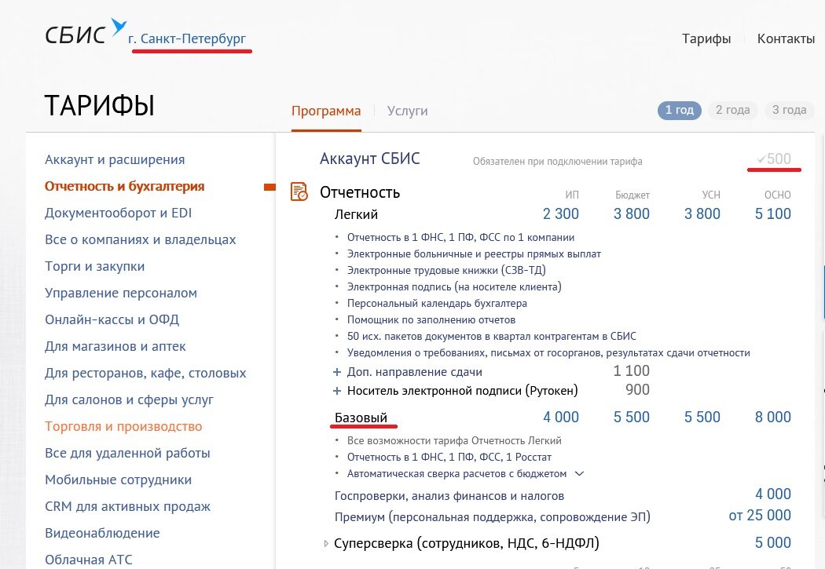The image size is (825, 569).
Task: Click the Аккаунт СБИС heading
Action: pyautogui.click(x=370, y=159)
